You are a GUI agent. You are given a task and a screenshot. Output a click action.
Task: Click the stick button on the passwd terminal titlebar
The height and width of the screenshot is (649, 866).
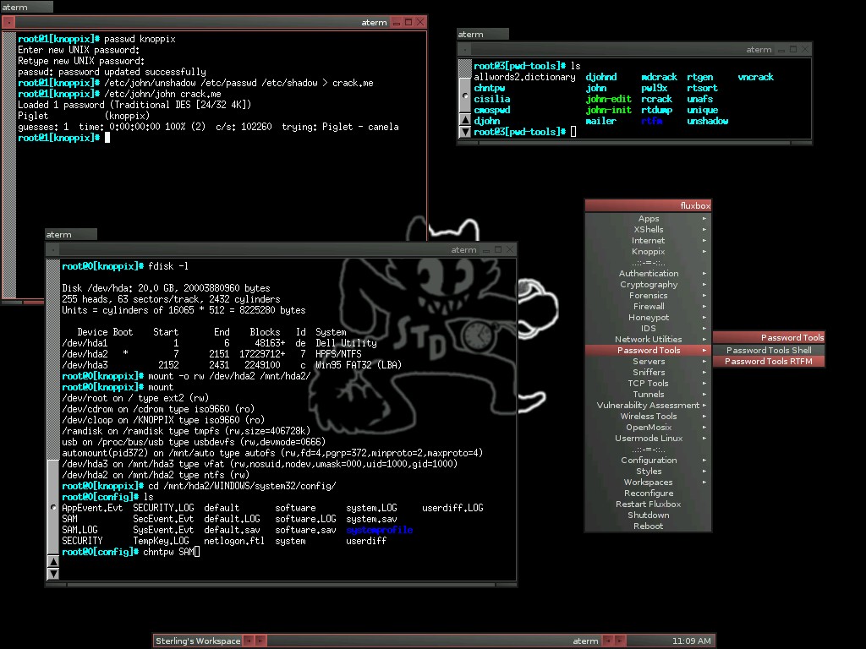point(8,22)
